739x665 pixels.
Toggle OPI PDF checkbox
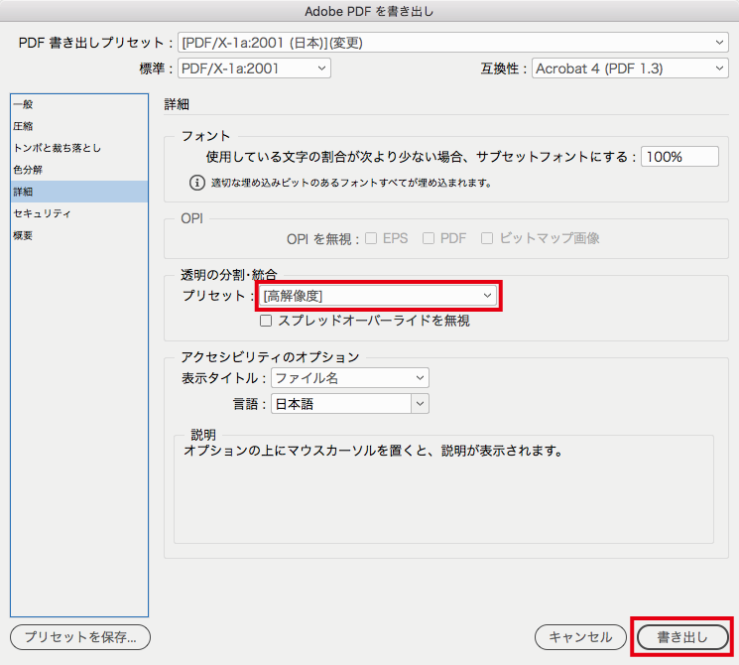tap(429, 238)
